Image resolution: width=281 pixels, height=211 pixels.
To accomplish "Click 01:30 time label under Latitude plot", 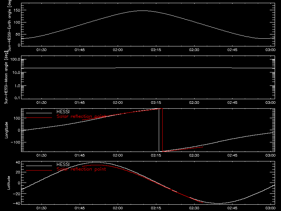I will pos(41,208).
